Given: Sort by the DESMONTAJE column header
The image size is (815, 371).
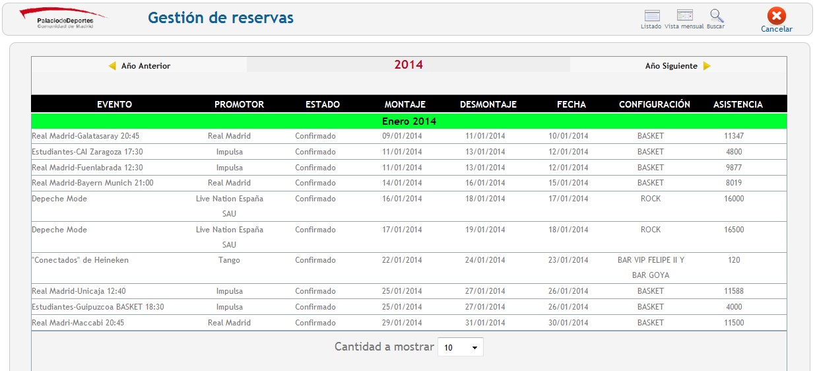Looking at the screenshot, I should click(488, 104).
